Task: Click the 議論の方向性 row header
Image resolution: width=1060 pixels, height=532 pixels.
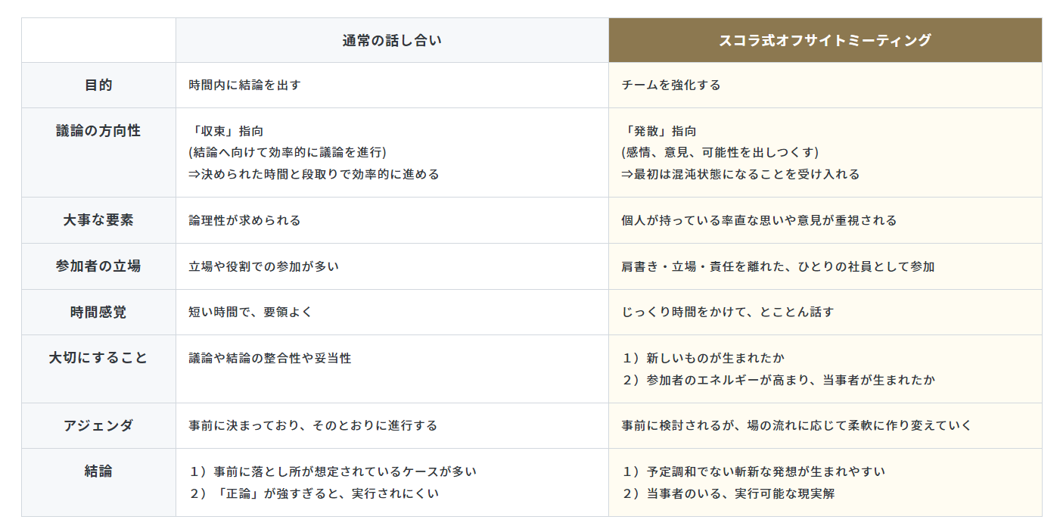Action: (98, 131)
